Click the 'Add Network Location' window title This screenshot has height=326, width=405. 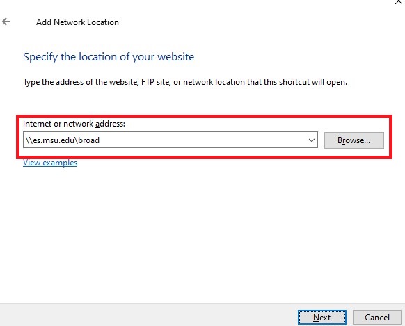point(77,22)
